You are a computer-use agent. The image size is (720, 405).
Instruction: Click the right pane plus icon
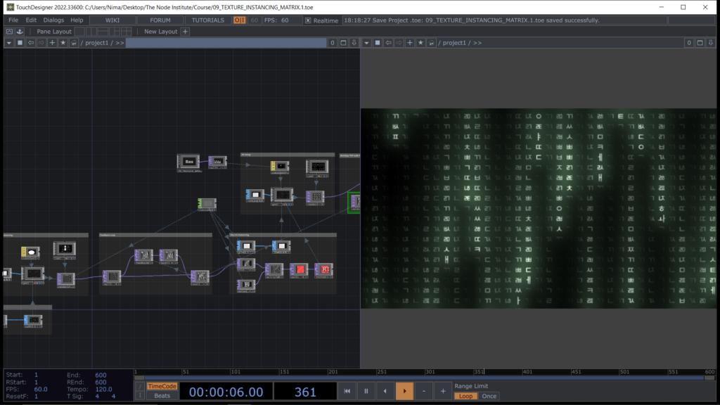click(410, 43)
